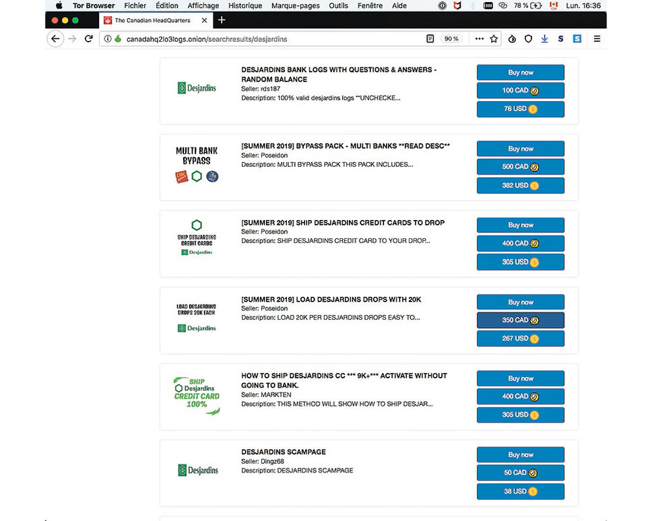Viewport: 652px width, 521px height.
Task: Click 400 CAD for Poseidon's ship cards listing
Action: coord(521,243)
